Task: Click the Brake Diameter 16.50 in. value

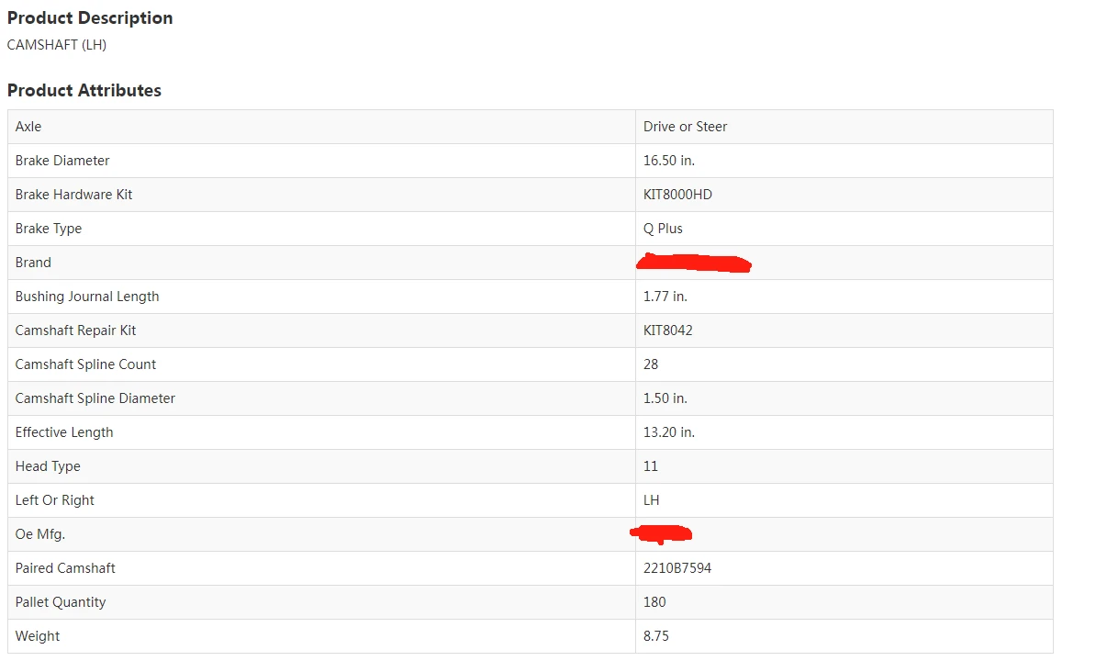Action: click(x=669, y=161)
